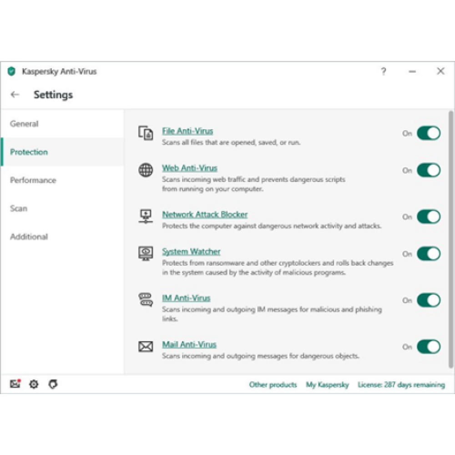Image resolution: width=455 pixels, height=455 pixels.
Task: Select the Additional settings section
Action: (x=29, y=237)
